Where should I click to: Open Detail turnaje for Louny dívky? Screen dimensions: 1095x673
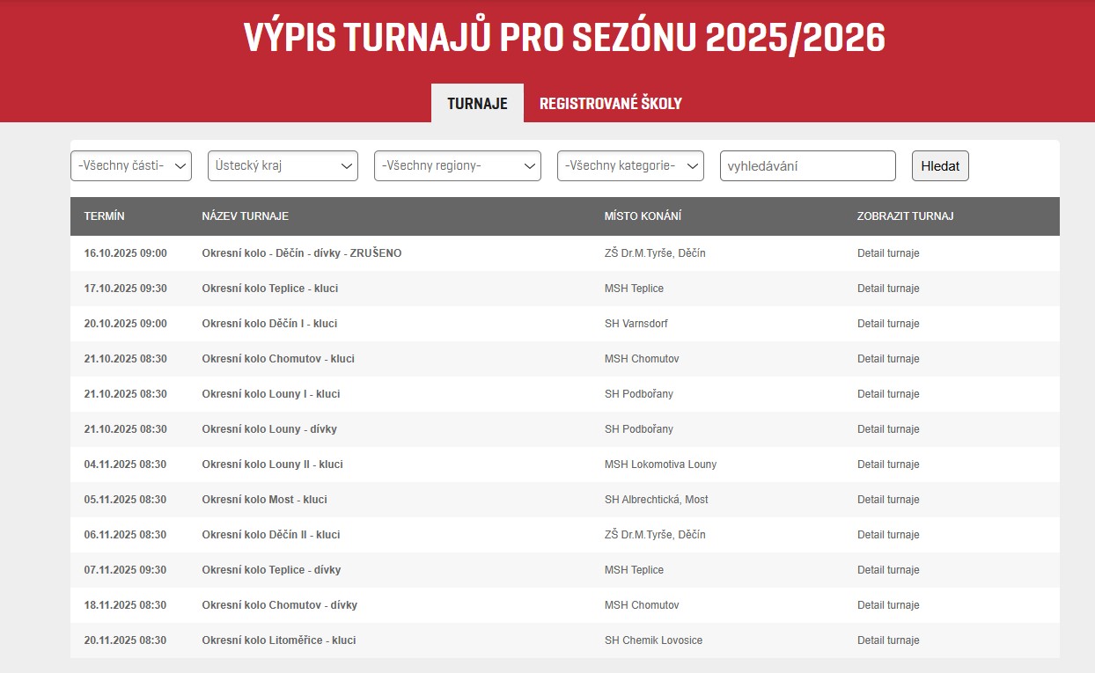(x=888, y=429)
